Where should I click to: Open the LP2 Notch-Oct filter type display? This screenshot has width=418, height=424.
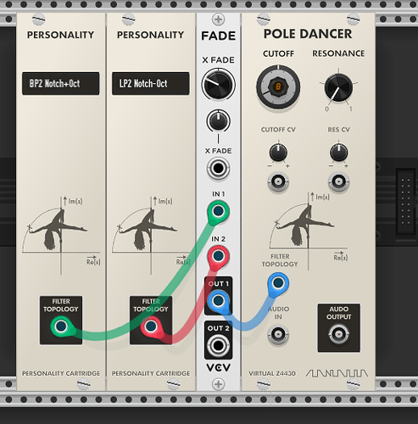coord(151,83)
